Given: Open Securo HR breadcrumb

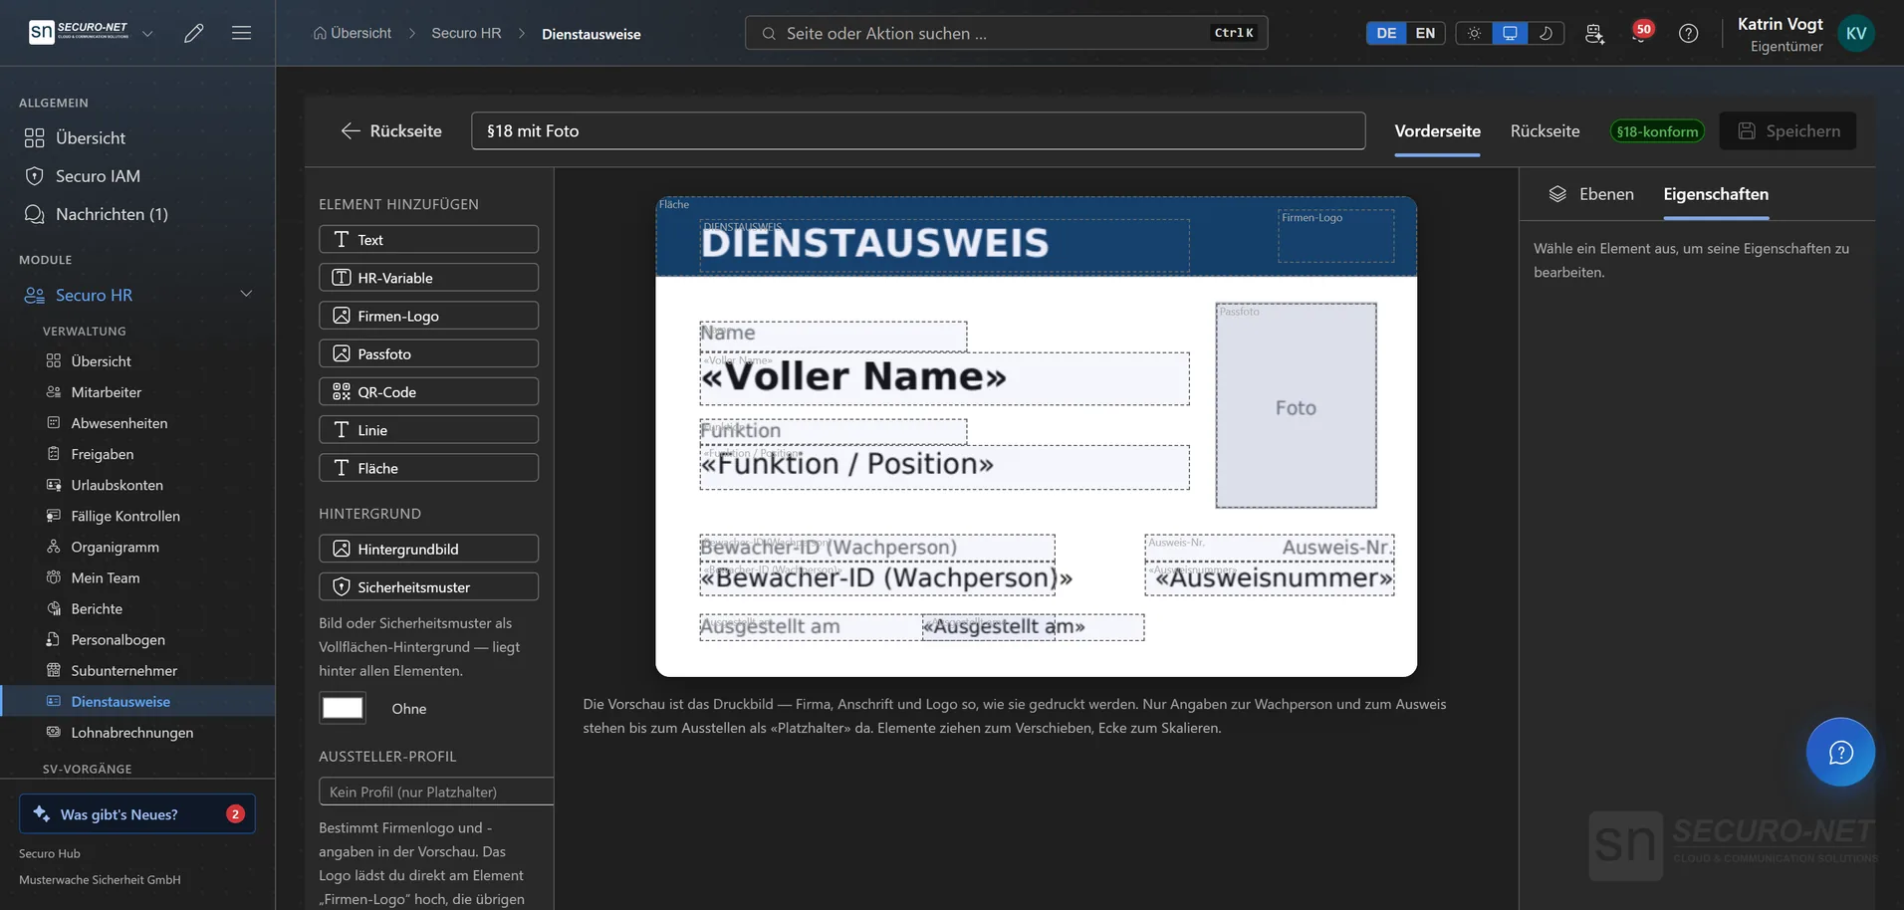Looking at the screenshot, I should click(x=466, y=33).
